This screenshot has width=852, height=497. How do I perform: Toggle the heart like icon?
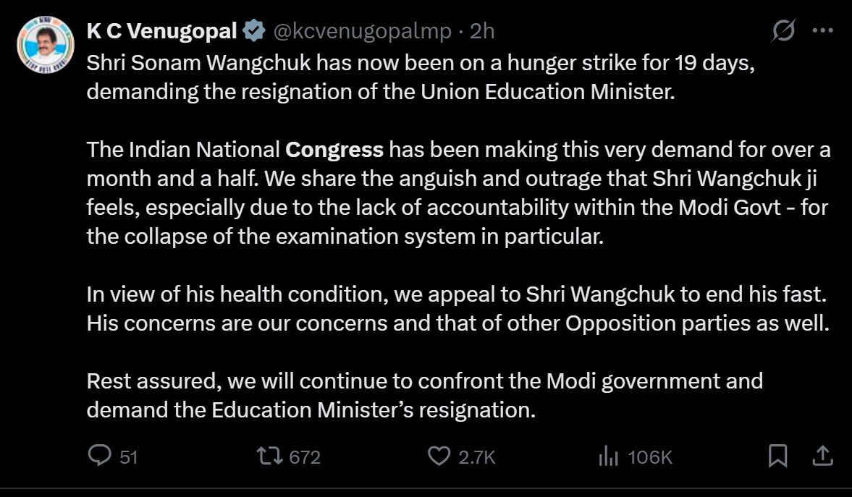point(439,456)
